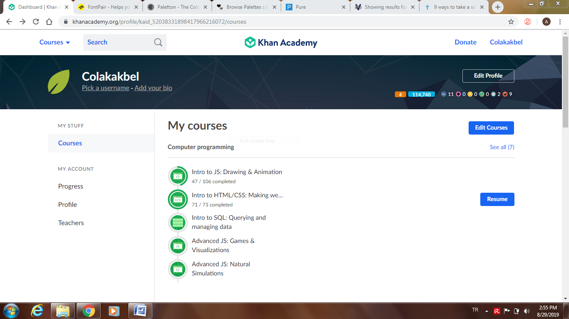Screen dimensions: 569x319
Task: Switch to the Browse Palettes tab
Action: [246, 7]
